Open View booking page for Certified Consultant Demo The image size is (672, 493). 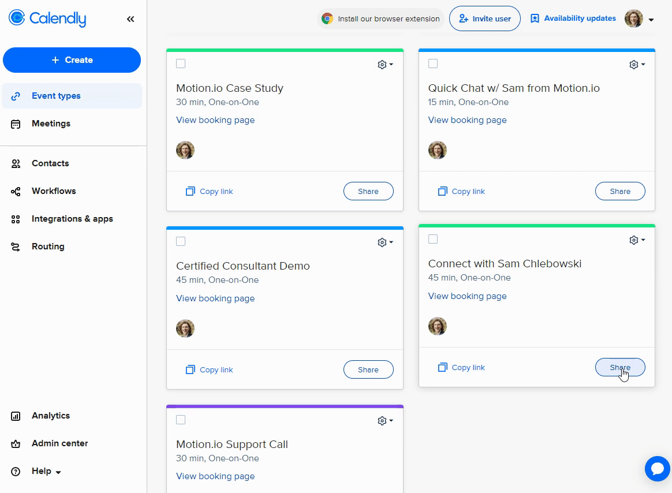coord(215,298)
